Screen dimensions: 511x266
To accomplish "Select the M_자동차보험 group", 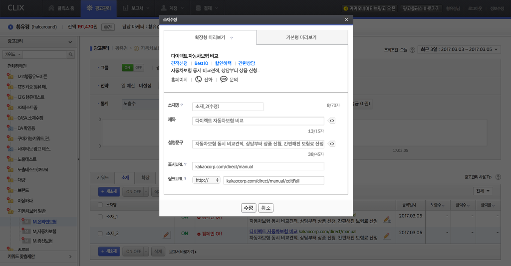I will [44, 232].
